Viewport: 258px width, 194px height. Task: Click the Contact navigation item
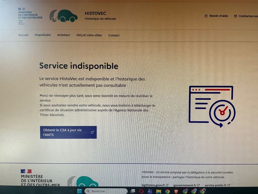[114, 35]
